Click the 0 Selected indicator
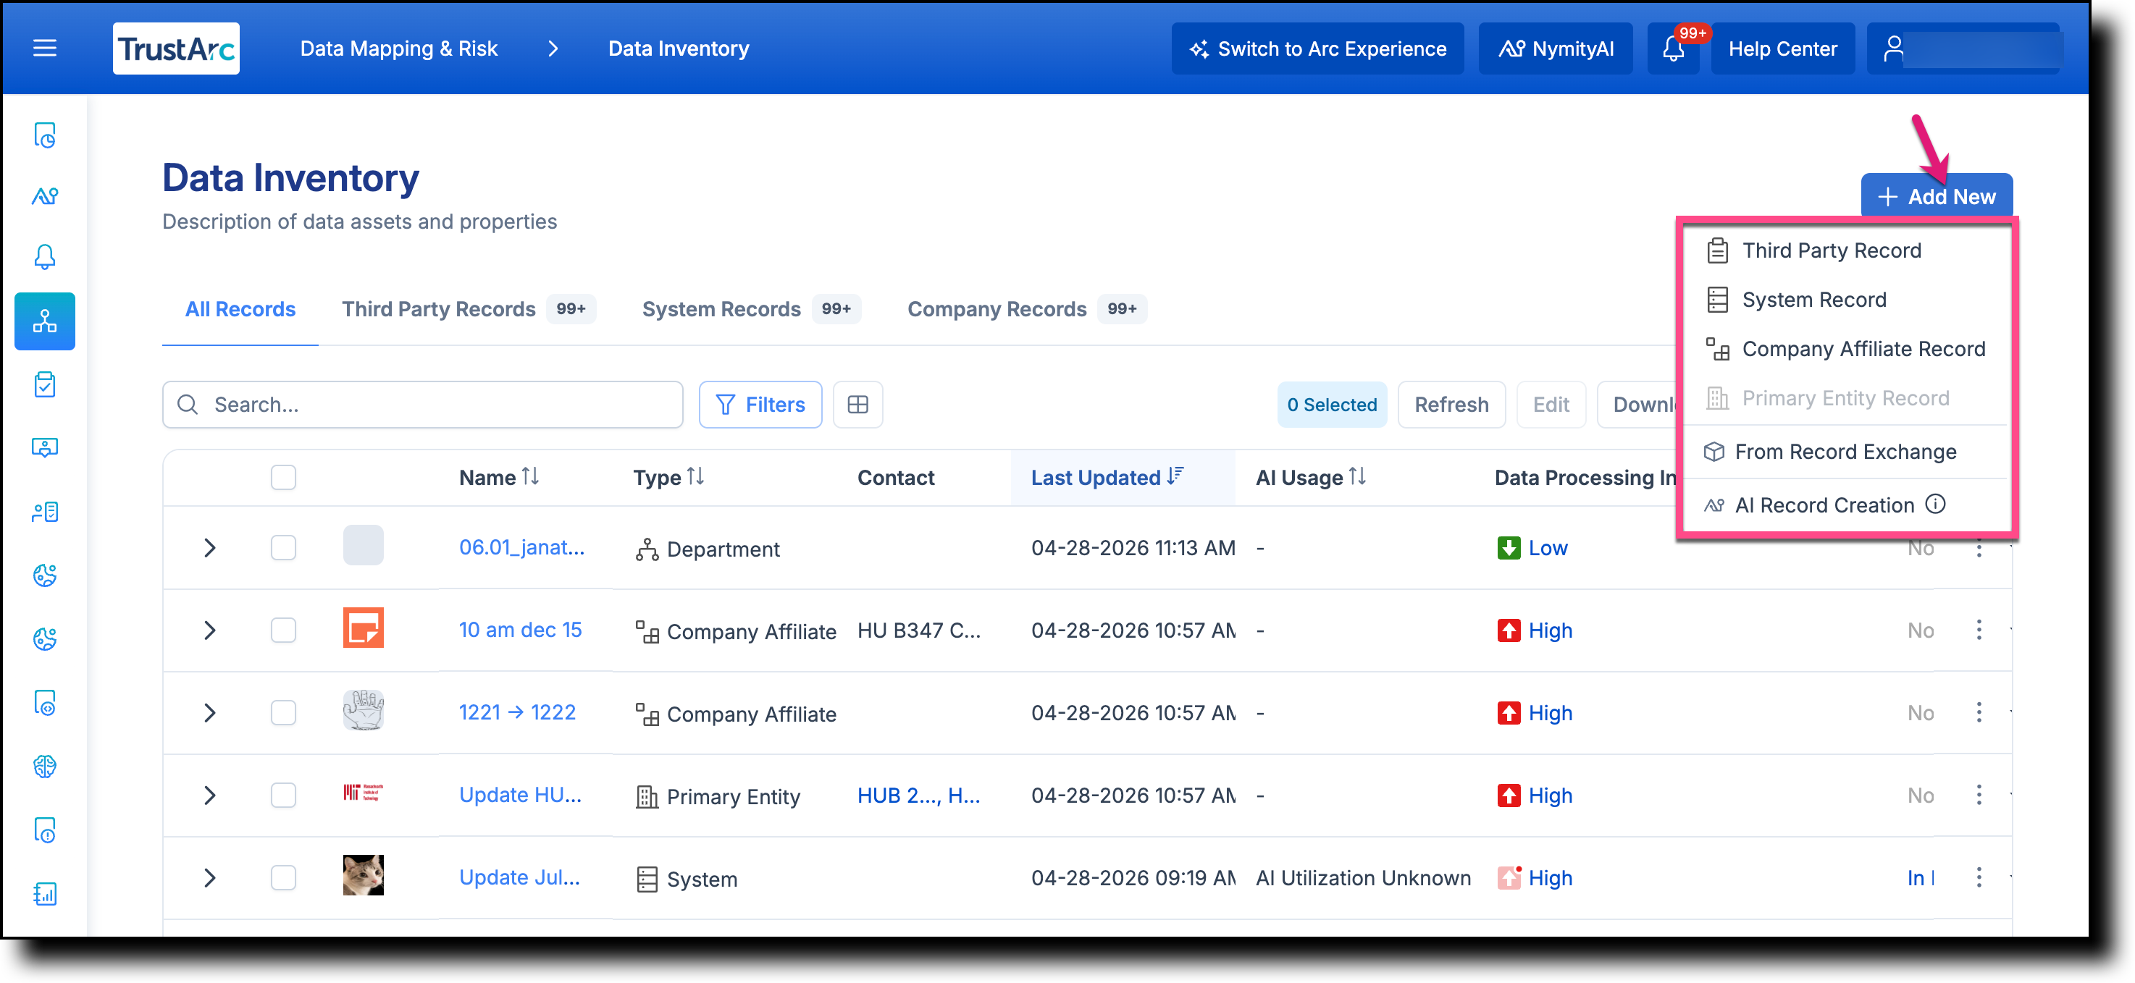This screenshot has height=983, width=2135. pos(1332,405)
